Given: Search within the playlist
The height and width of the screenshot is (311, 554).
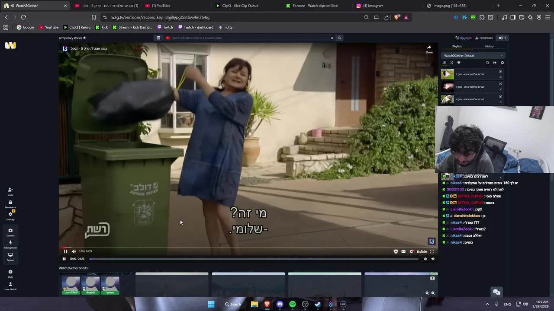Looking at the screenshot, I should [487, 63].
